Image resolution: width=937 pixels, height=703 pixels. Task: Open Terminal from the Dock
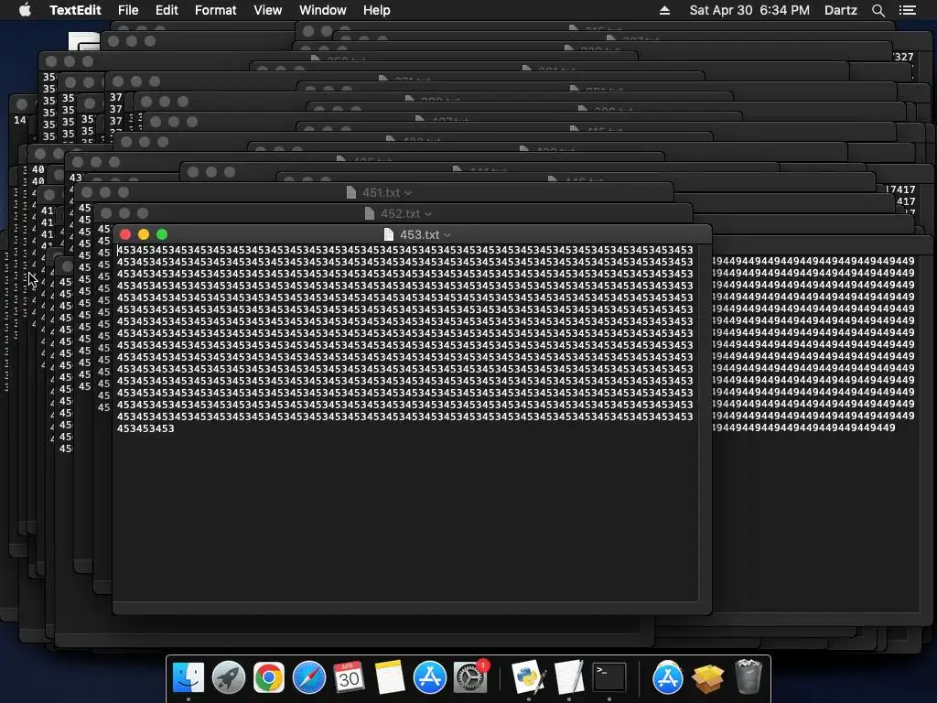coord(609,677)
